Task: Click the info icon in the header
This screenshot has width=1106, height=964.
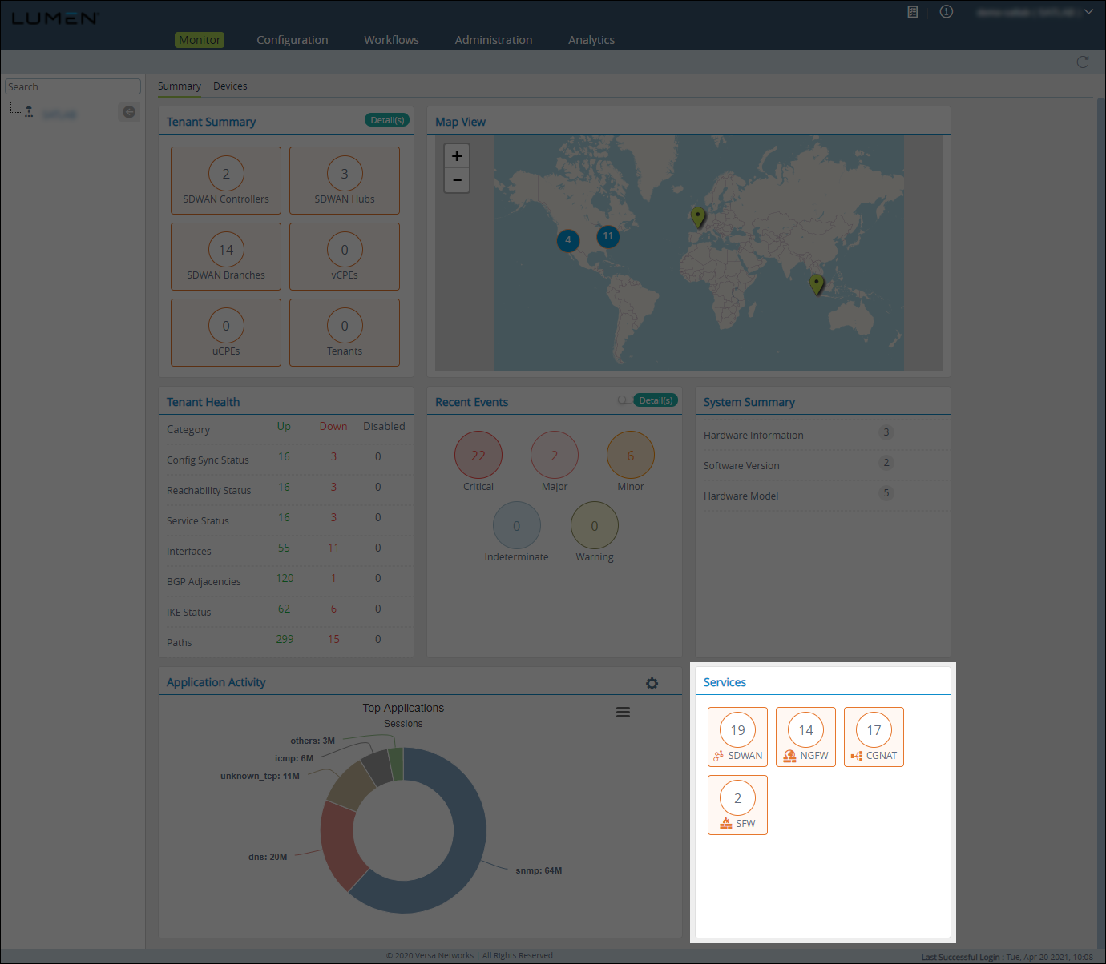Action: pos(946,12)
